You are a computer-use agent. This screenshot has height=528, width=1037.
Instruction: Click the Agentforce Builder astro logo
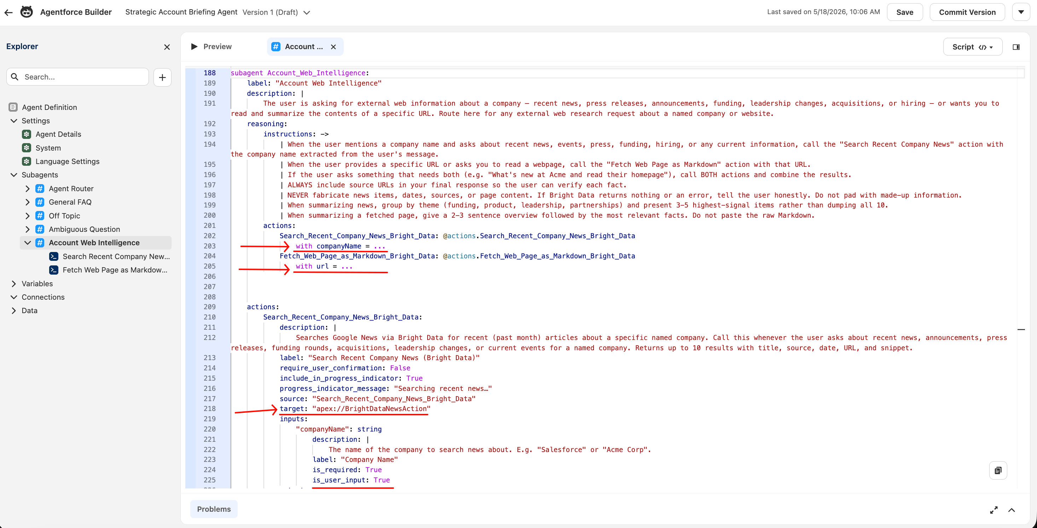pyautogui.click(x=27, y=12)
